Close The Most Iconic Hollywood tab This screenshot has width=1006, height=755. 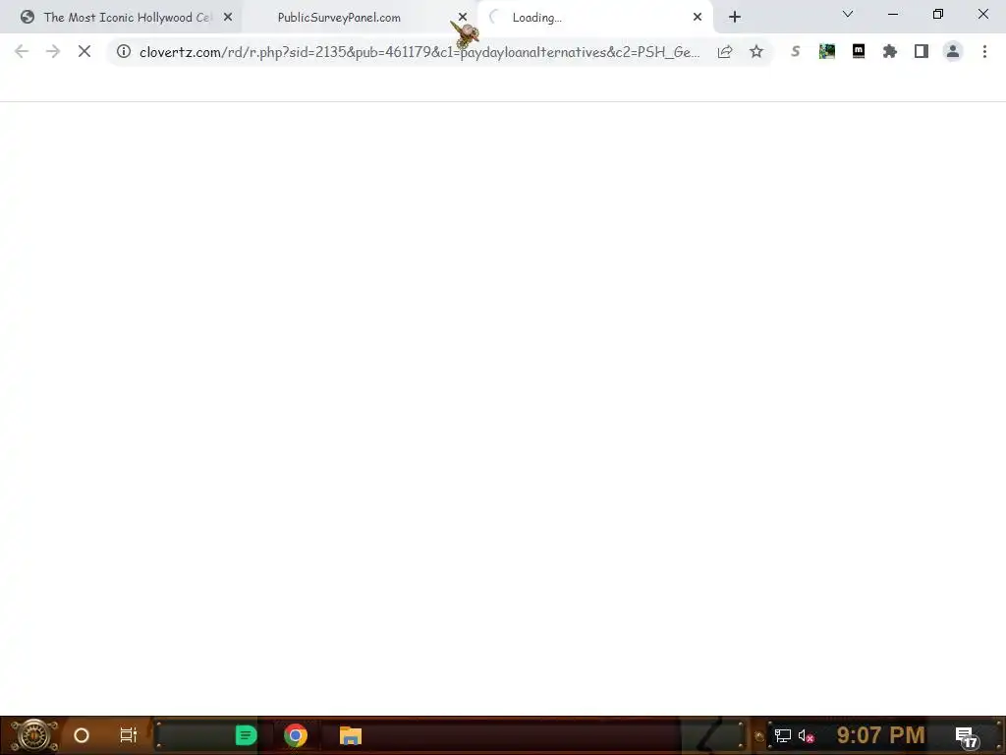(228, 18)
